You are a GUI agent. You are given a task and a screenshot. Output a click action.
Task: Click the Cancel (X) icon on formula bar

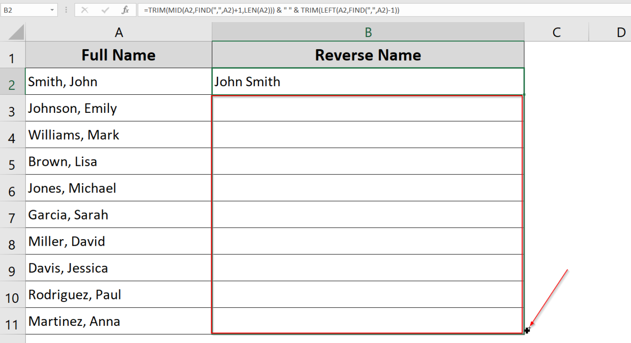tap(85, 10)
